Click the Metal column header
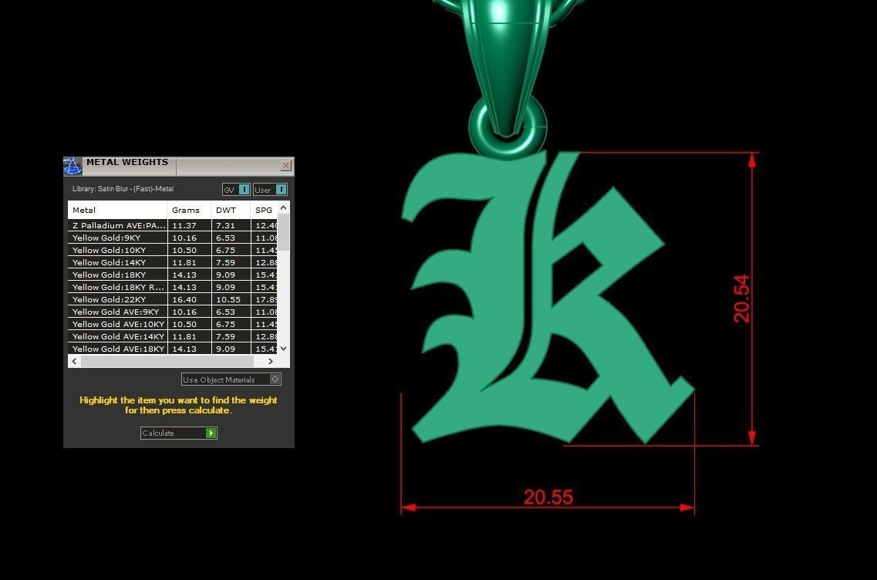 (117, 211)
